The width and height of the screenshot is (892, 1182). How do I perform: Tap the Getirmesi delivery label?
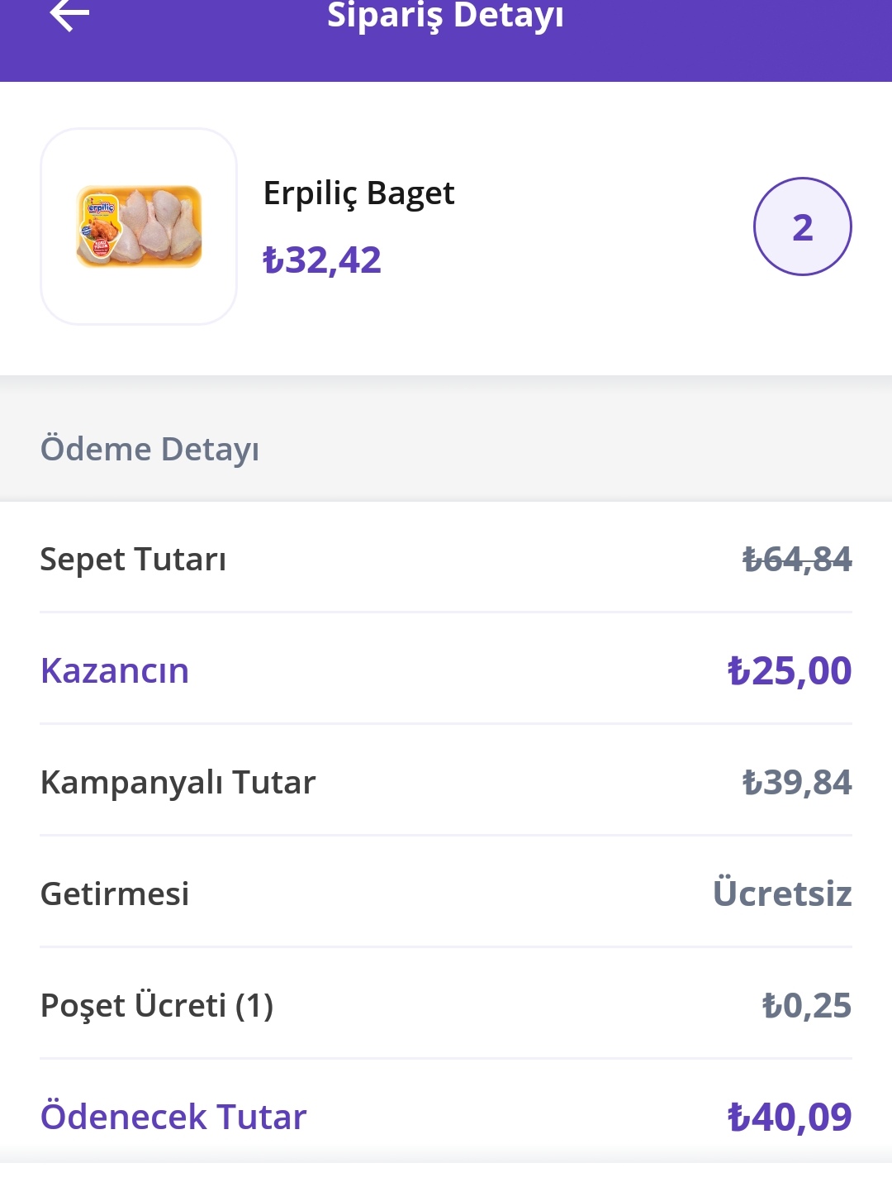(115, 894)
